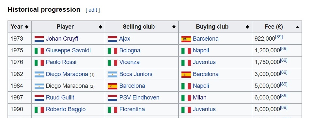The width and height of the screenshot is (312, 118).
Task: Follow the Paolo Rossi link
Action: coord(61,62)
